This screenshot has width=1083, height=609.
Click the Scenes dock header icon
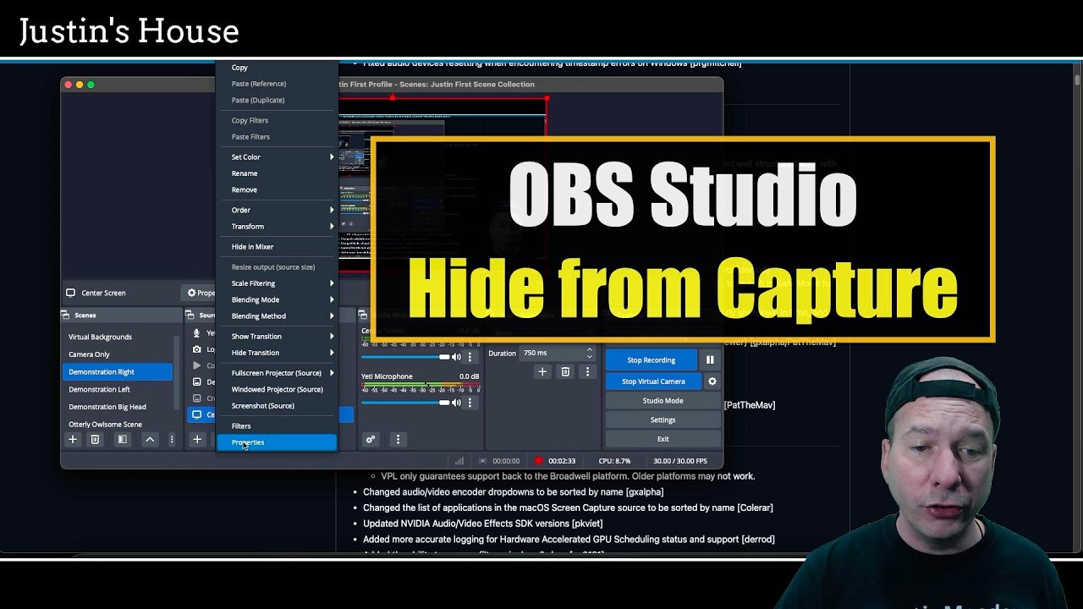pyautogui.click(x=65, y=315)
